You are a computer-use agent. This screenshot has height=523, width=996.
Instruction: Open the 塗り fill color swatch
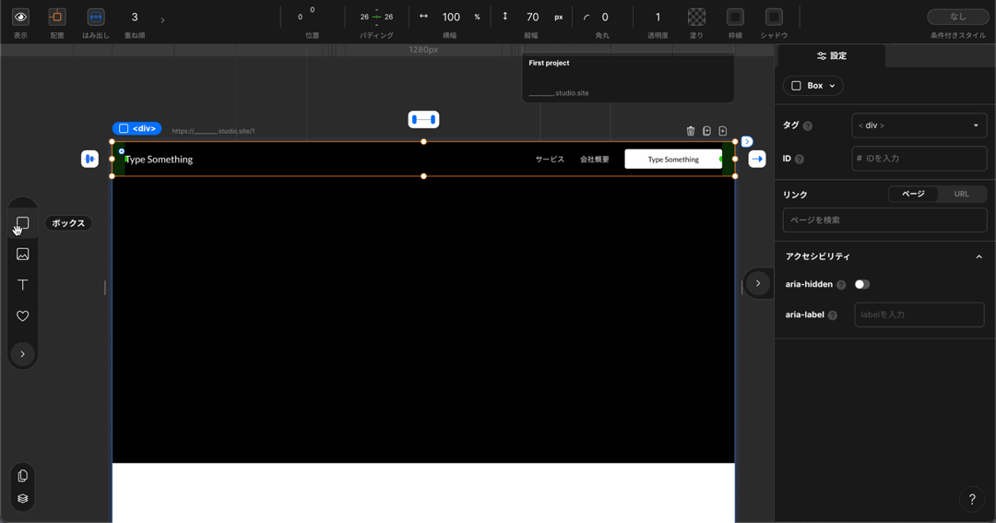(x=696, y=18)
